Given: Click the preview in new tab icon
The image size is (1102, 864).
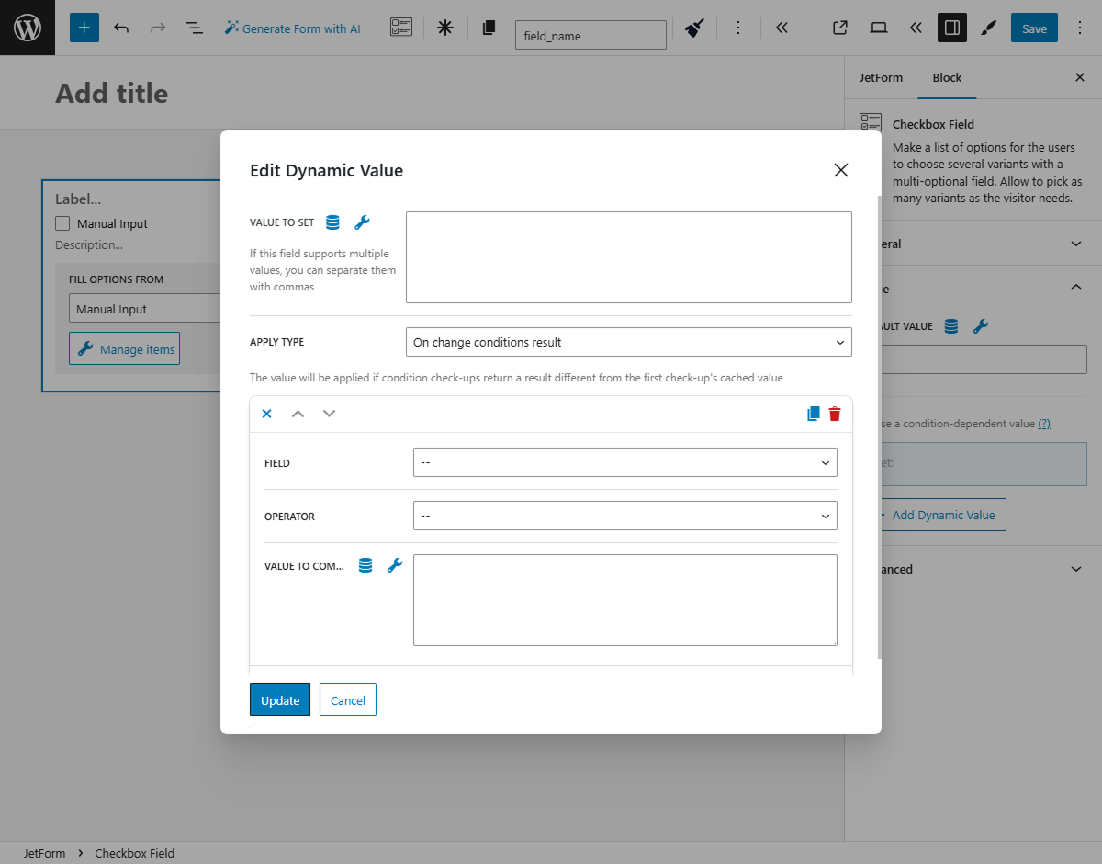Looking at the screenshot, I should [x=838, y=28].
